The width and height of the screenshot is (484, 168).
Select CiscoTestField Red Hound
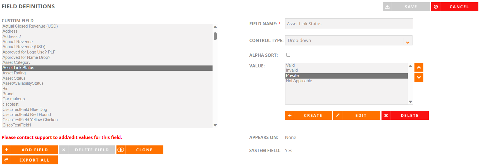tap(107, 115)
